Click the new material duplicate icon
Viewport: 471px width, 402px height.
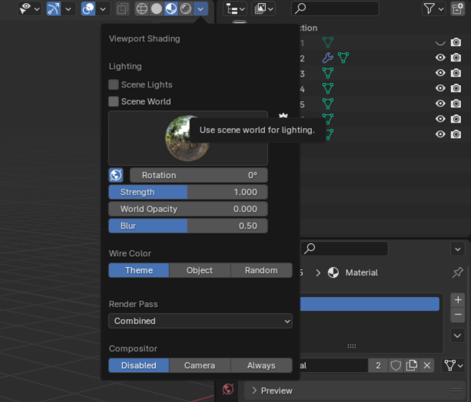[412, 365]
